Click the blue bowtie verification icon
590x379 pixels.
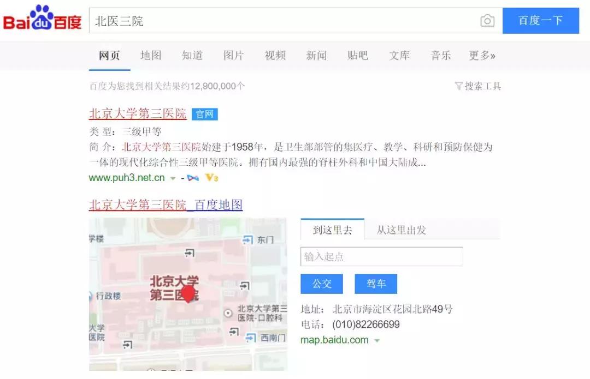coord(192,178)
